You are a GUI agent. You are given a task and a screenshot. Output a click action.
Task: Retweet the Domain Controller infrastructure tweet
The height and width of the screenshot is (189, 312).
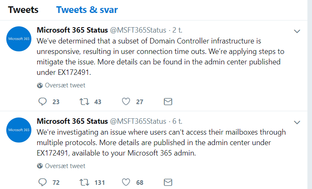[84, 102]
